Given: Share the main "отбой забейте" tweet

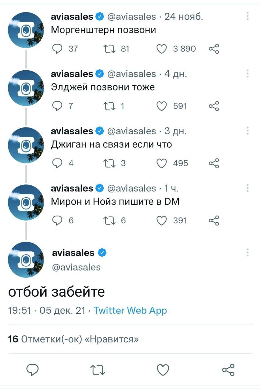Looking at the screenshot, I should coord(228,370).
